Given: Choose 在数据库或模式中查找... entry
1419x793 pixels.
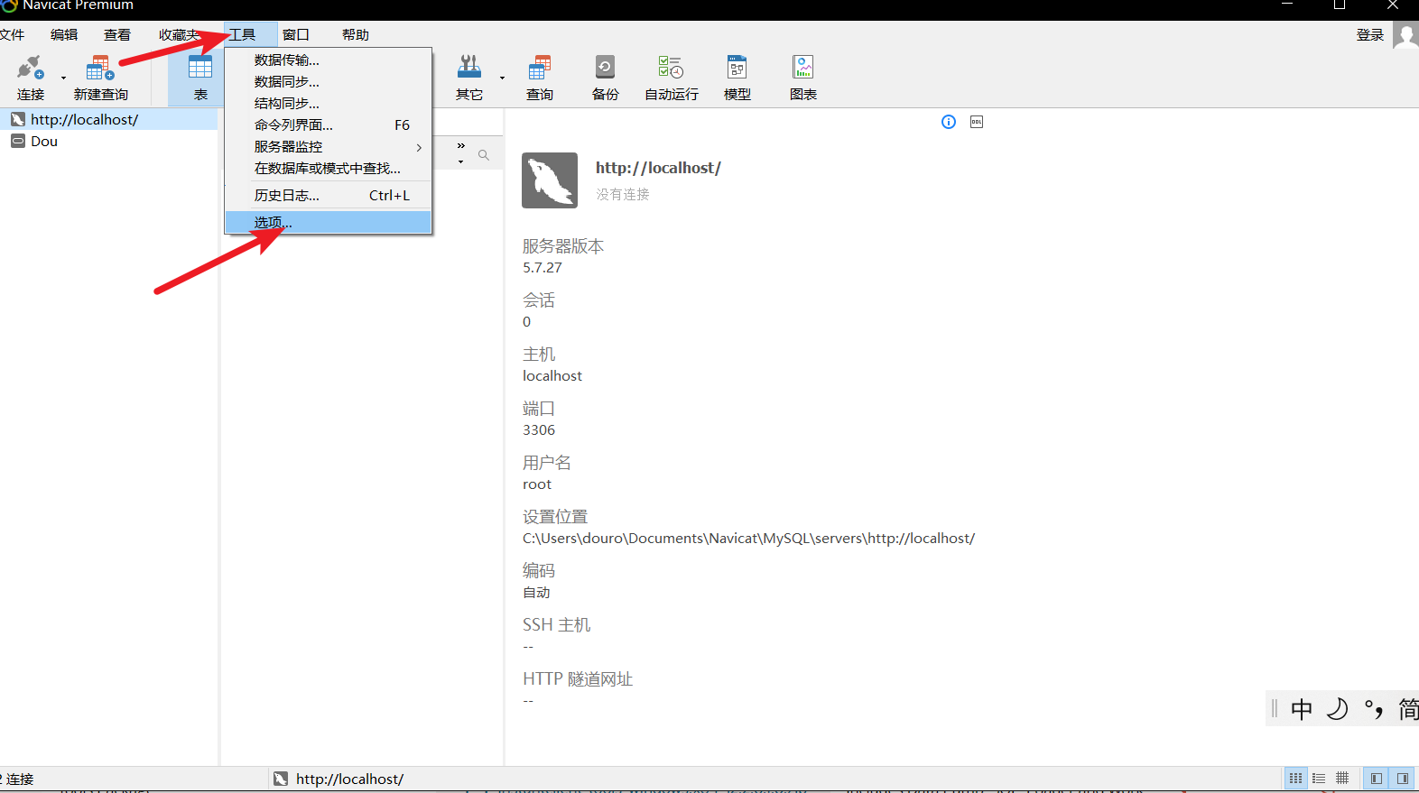Looking at the screenshot, I should tap(329, 169).
